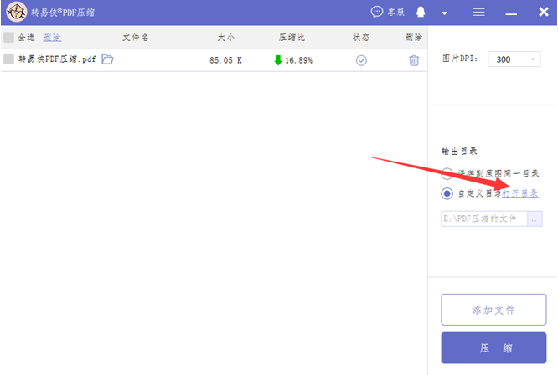This screenshot has height=375, width=558.
Task: Click the output path field E:\PDF压缩的文件
Action: (x=484, y=218)
